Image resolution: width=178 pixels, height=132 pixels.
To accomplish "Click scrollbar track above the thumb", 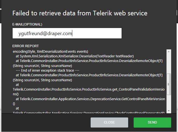I will [x=169, y=63].
